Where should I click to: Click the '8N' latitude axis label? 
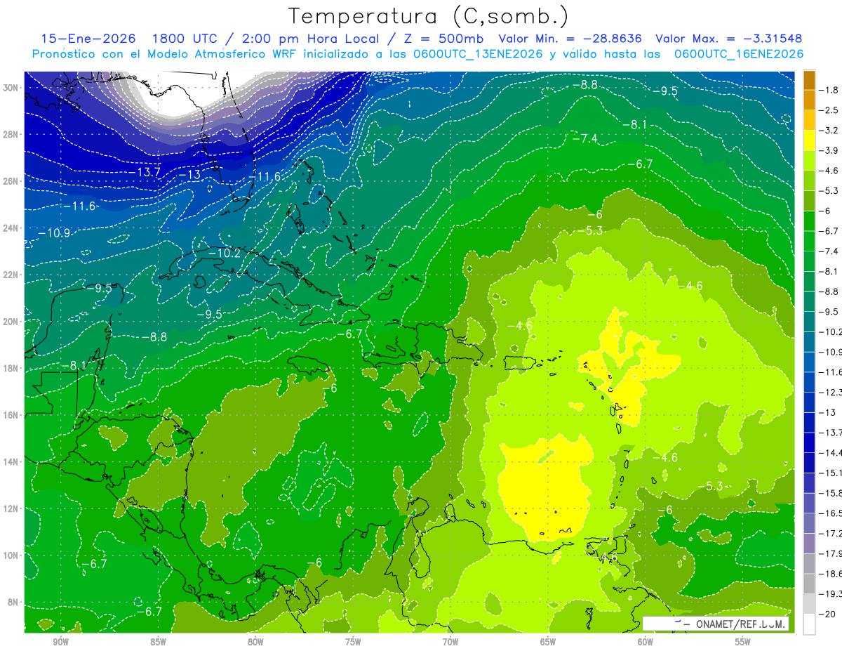pyautogui.click(x=14, y=602)
